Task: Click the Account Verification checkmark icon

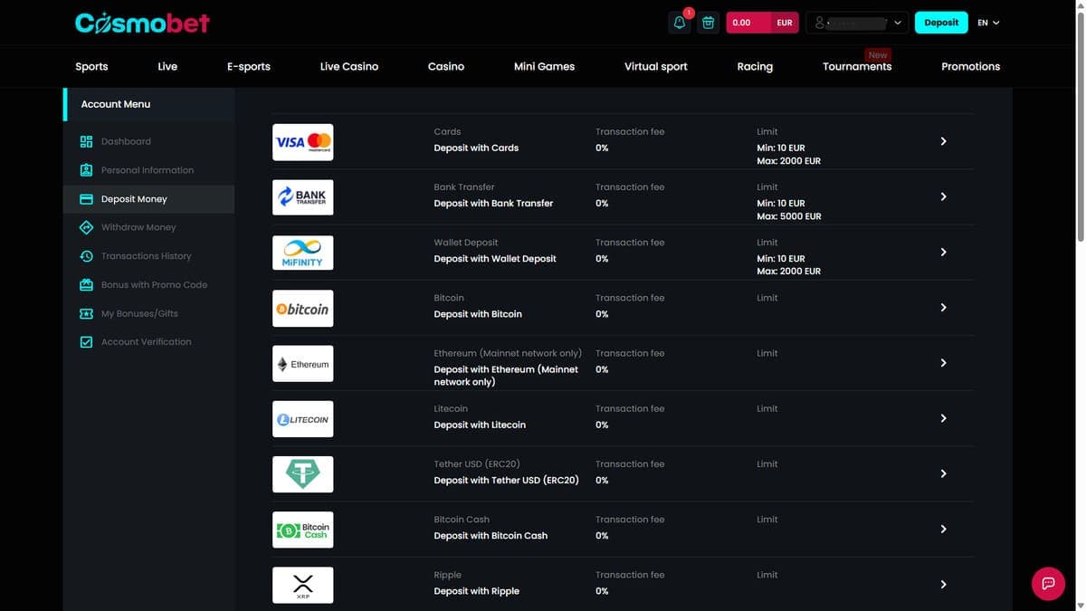Action: tap(87, 342)
